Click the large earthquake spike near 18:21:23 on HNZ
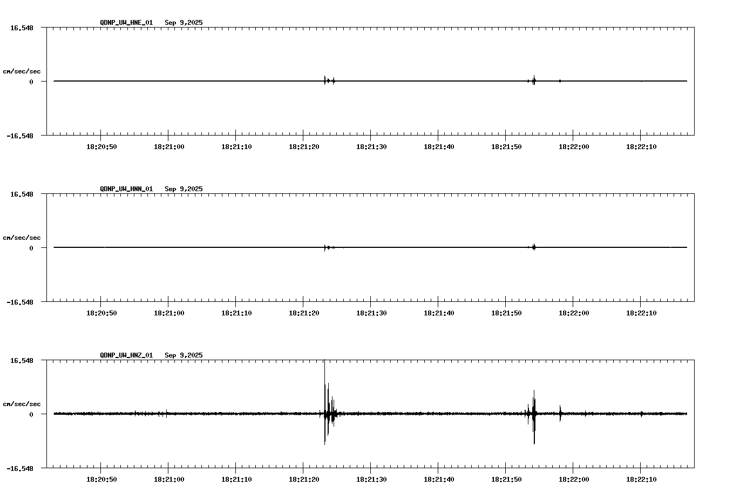Screen dimensions: 733x499 pos(328,413)
